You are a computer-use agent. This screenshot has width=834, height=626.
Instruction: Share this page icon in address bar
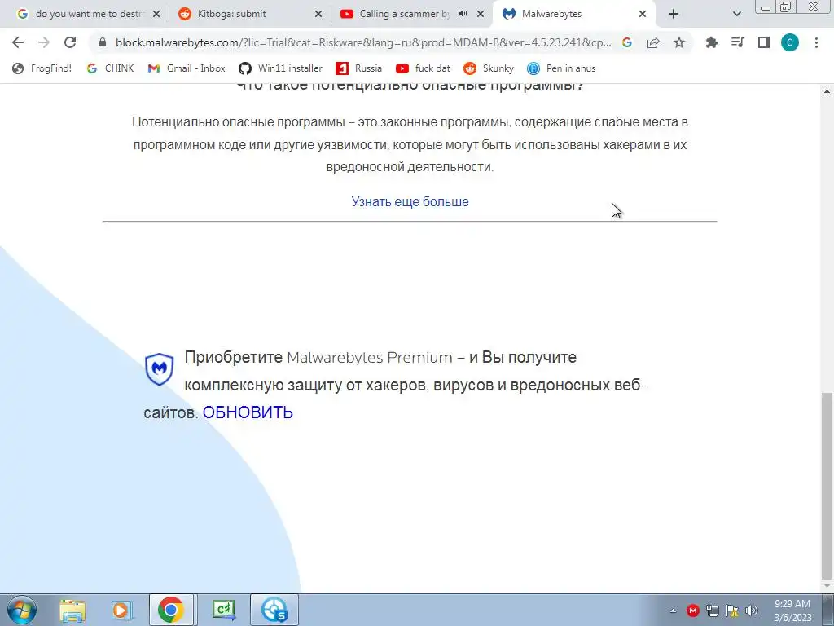pos(653,42)
